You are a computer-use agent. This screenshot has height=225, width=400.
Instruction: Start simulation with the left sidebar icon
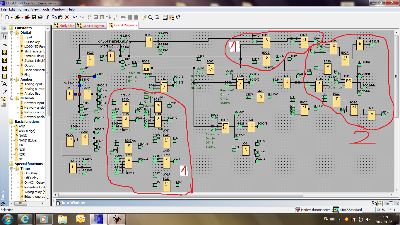coord(4,99)
